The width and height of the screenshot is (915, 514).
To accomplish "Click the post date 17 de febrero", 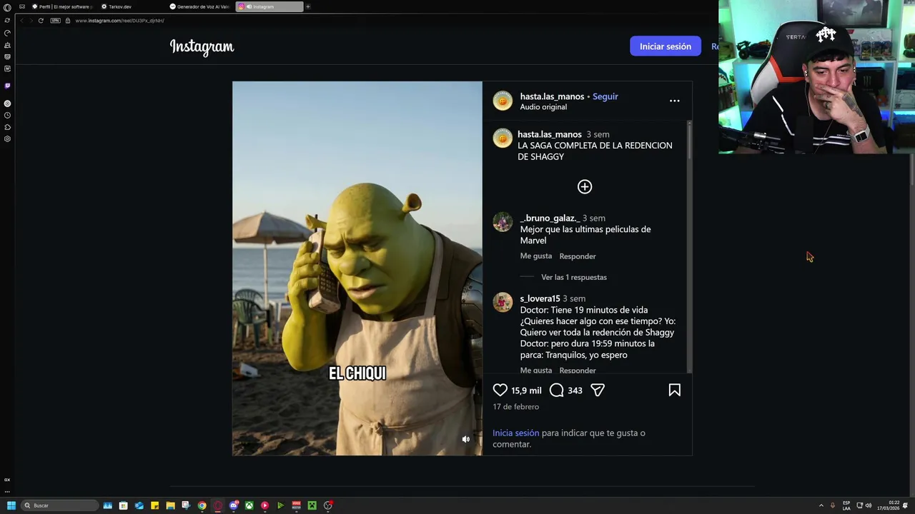I will [515, 407].
